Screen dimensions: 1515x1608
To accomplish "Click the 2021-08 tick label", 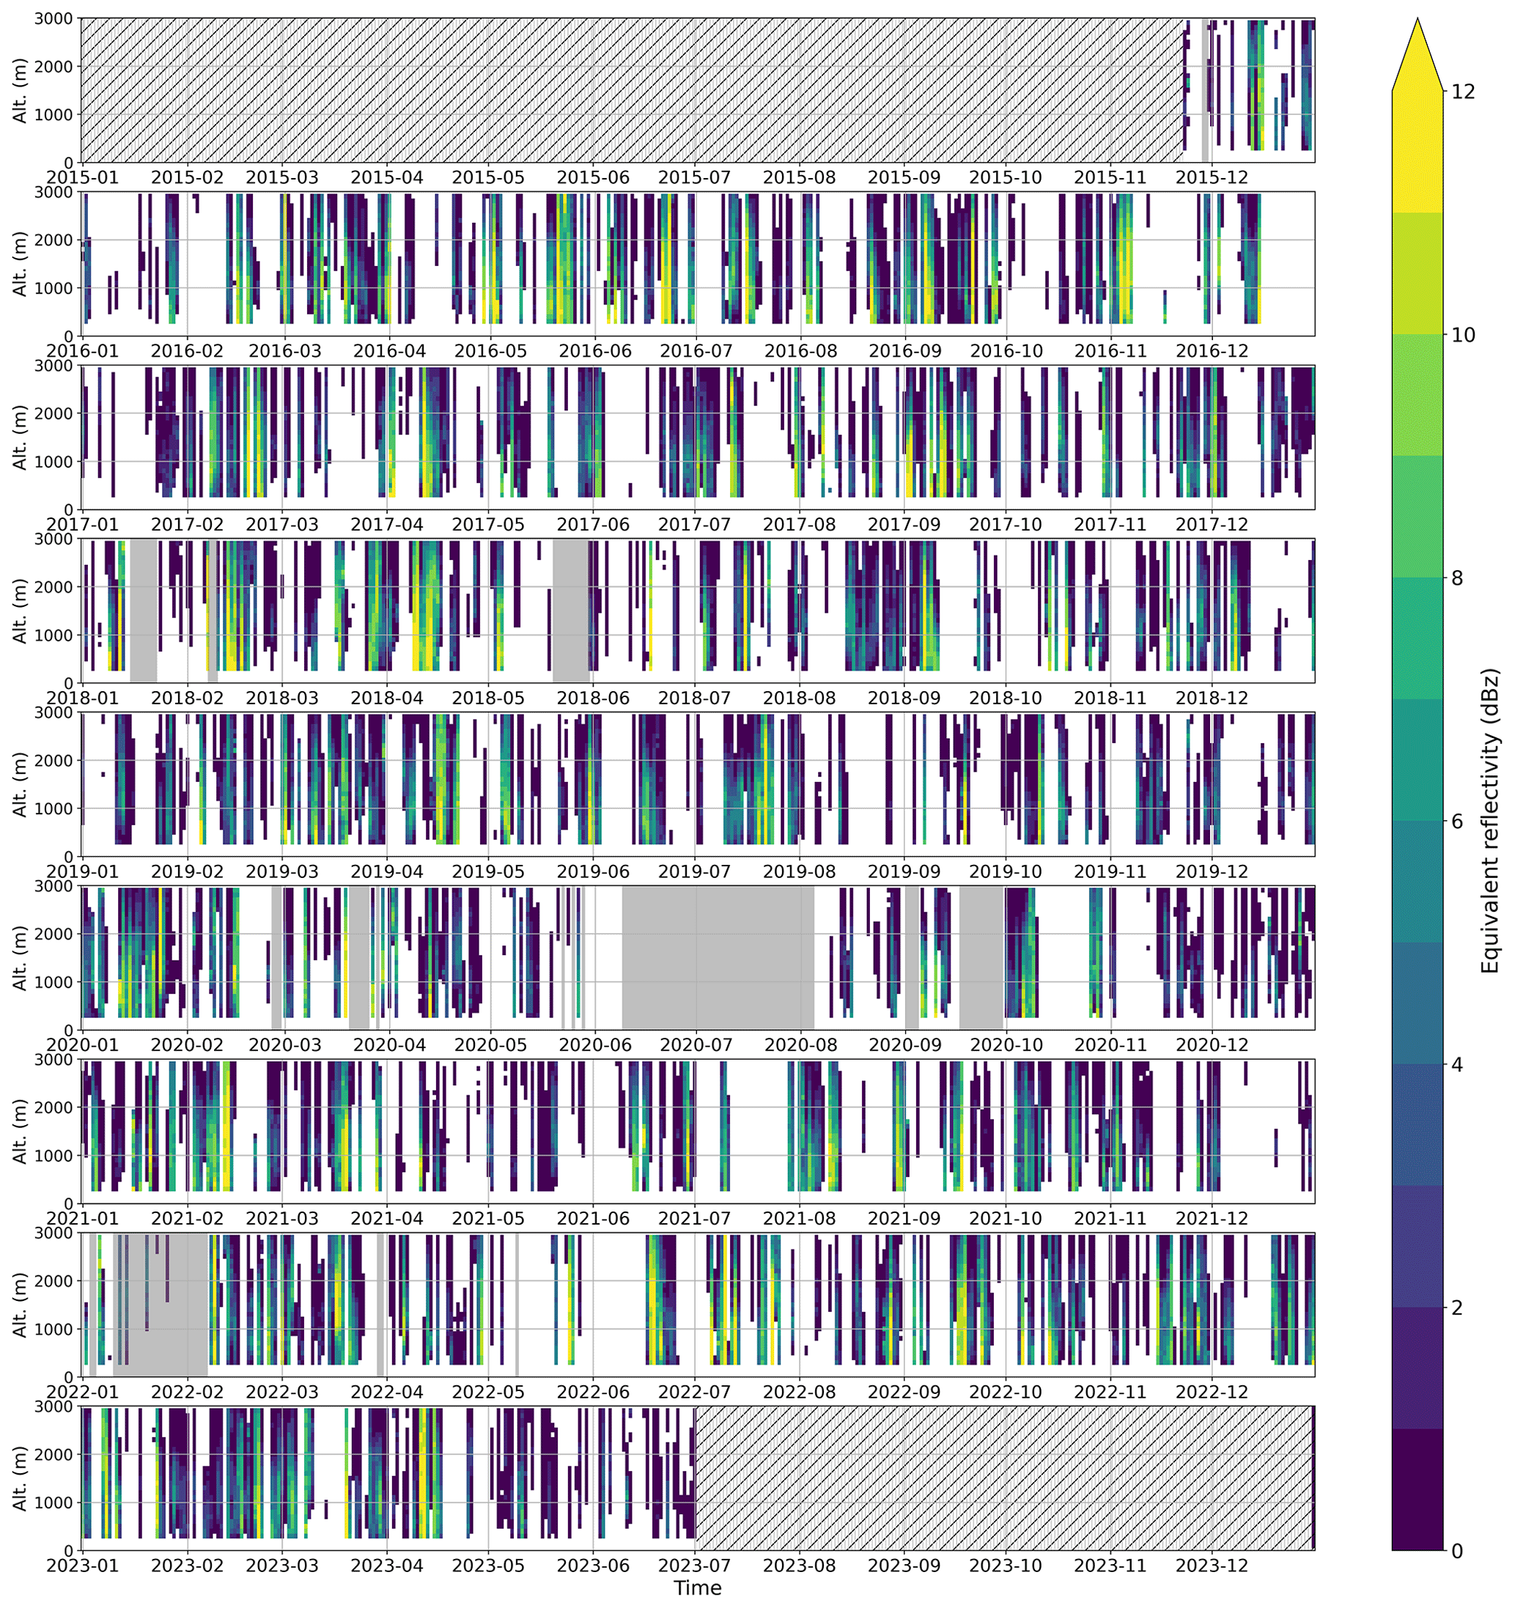I will [799, 1218].
